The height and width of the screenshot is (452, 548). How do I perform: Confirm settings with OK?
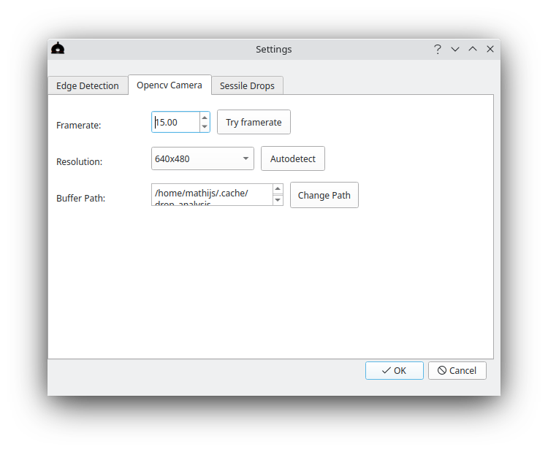tap(395, 371)
